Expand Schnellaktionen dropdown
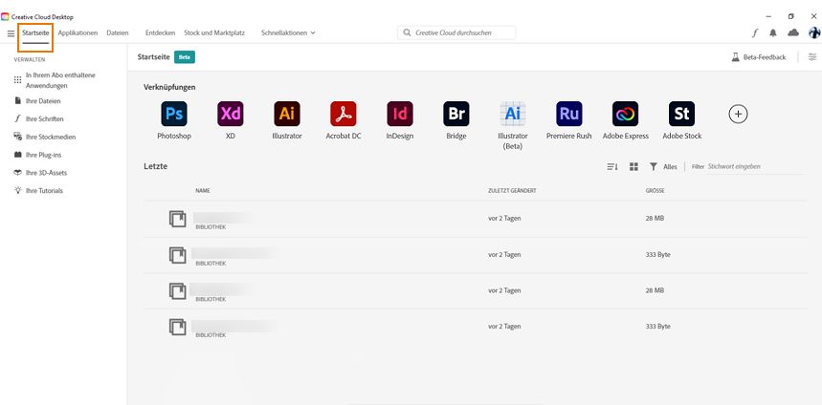The width and height of the screenshot is (822, 405). (x=288, y=32)
